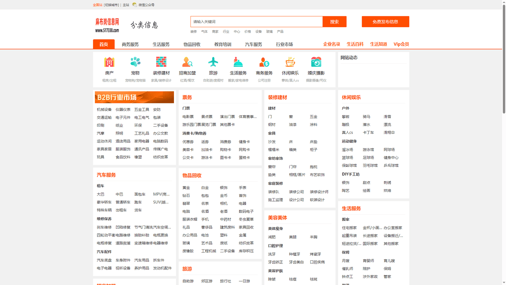Click 榻榻米 under 家具

pos(274,150)
